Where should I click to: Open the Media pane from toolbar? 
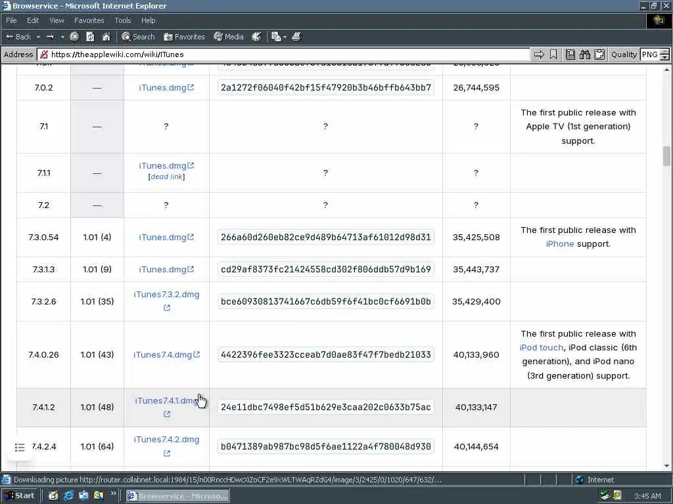[229, 37]
